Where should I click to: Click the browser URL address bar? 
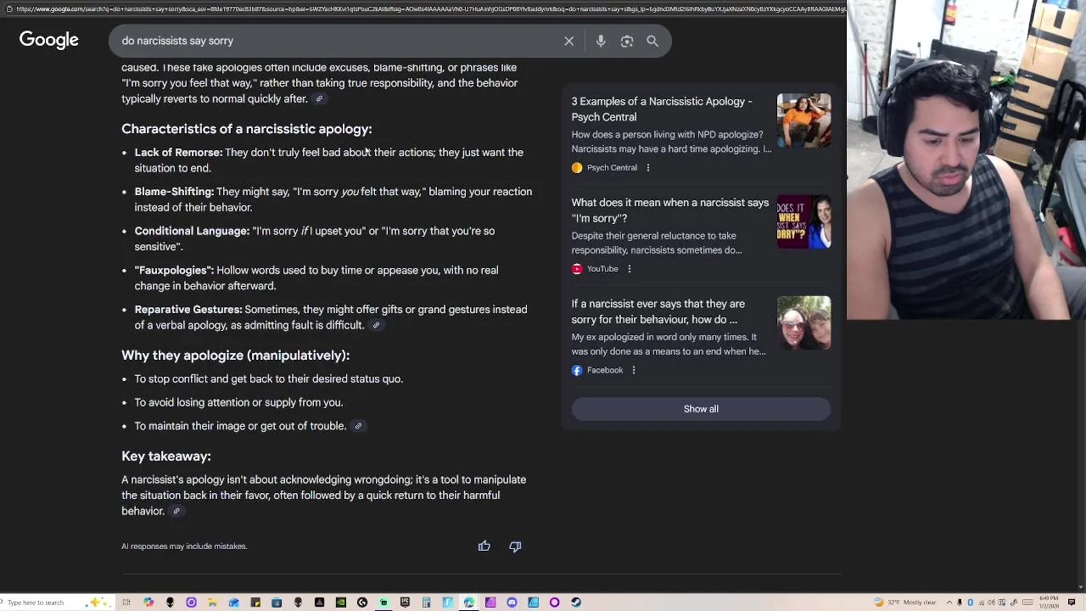(x=424, y=8)
